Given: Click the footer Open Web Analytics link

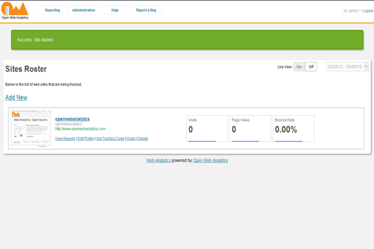Looking at the screenshot, I should 210,160.
